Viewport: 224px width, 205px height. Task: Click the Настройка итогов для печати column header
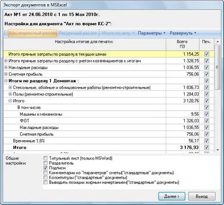pyautogui.click(x=85, y=44)
